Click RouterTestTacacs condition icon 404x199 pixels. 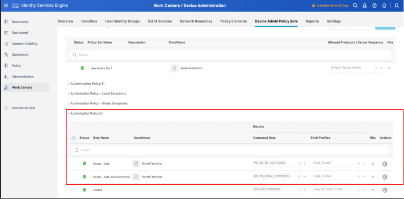175,68
